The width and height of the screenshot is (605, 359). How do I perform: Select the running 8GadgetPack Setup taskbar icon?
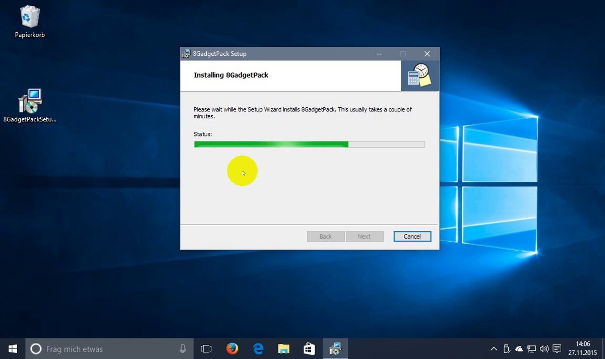pyautogui.click(x=335, y=348)
